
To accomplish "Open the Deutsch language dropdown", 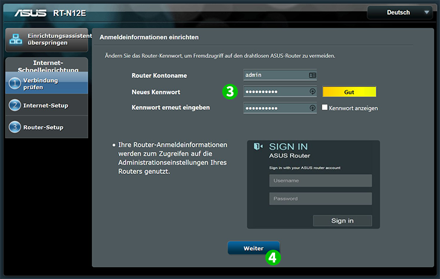I will [x=400, y=13].
